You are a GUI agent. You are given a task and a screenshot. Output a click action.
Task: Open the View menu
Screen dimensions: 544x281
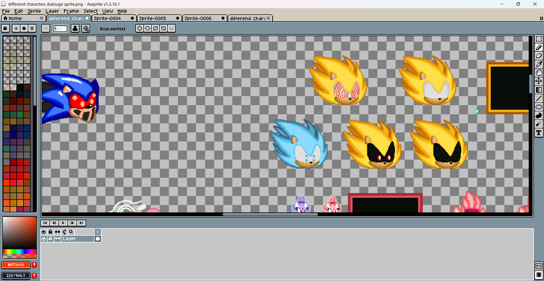(108, 11)
